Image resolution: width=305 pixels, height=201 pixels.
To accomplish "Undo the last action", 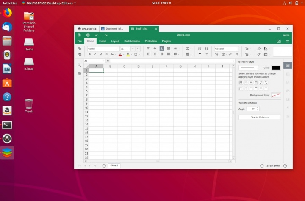I will click(97, 35).
